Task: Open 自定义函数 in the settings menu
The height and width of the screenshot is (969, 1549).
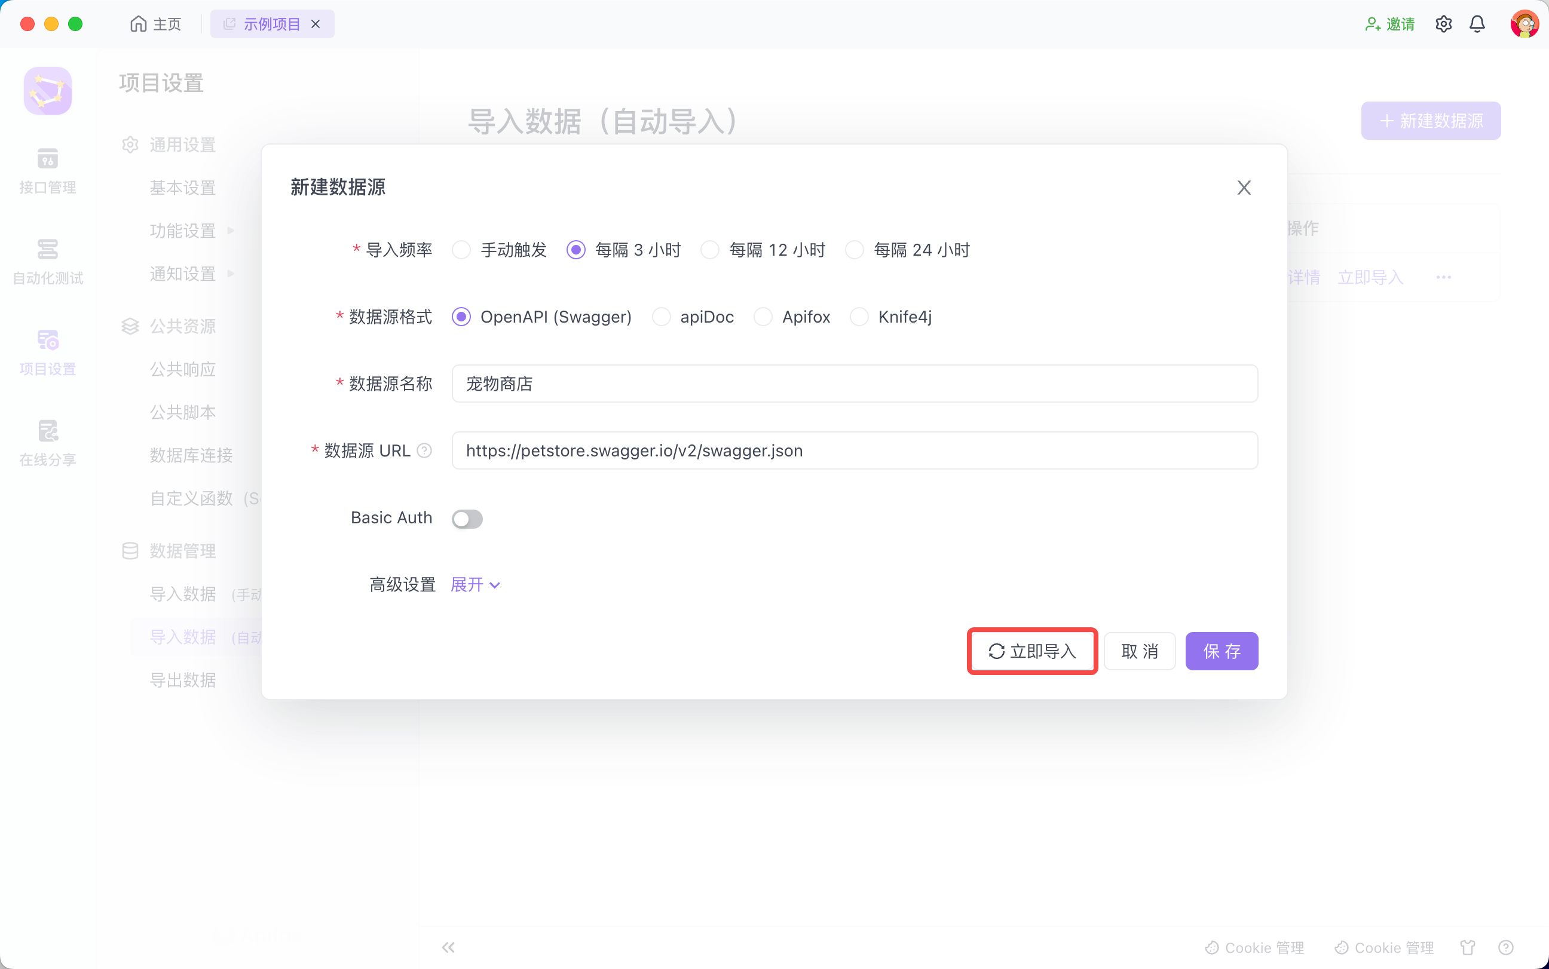Action: pyautogui.click(x=204, y=498)
